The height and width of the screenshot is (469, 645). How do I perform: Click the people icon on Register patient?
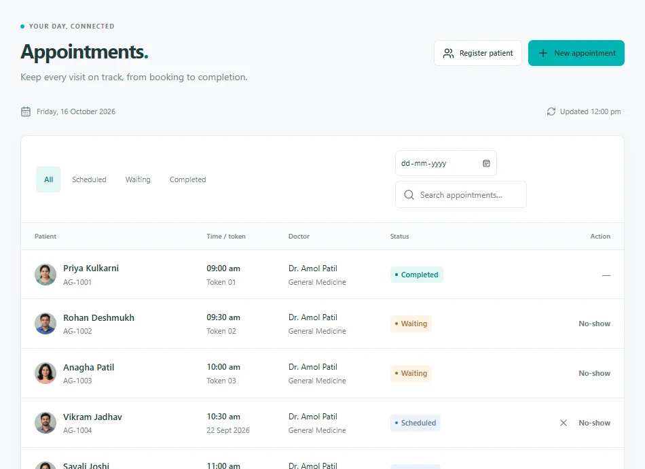pyautogui.click(x=448, y=53)
